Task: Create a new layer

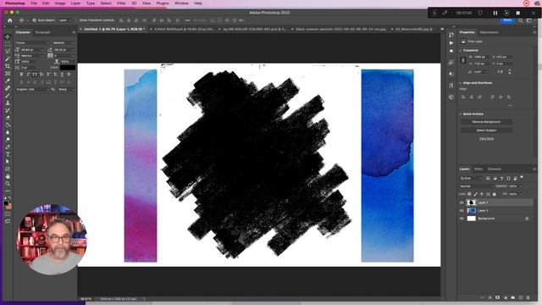Action: coord(521,297)
